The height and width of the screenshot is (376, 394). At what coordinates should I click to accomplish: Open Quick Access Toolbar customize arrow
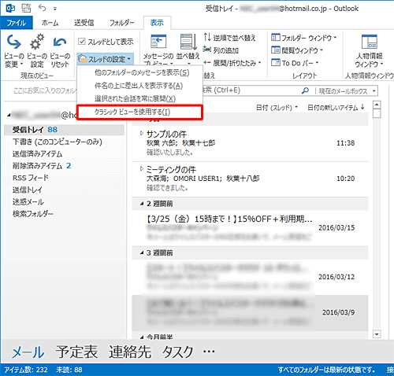54,9
